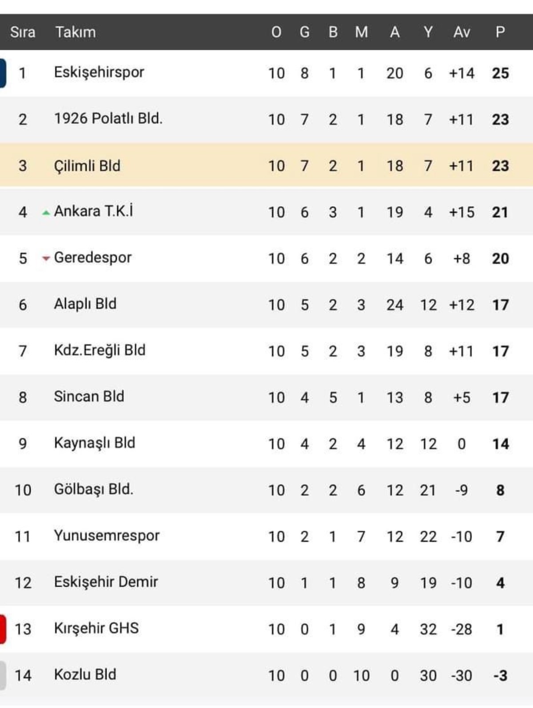Image resolution: width=533 pixels, height=708 pixels.
Task: Click the green up arrow beside Ankara T.K.İ
Action: pyautogui.click(x=46, y=213)
